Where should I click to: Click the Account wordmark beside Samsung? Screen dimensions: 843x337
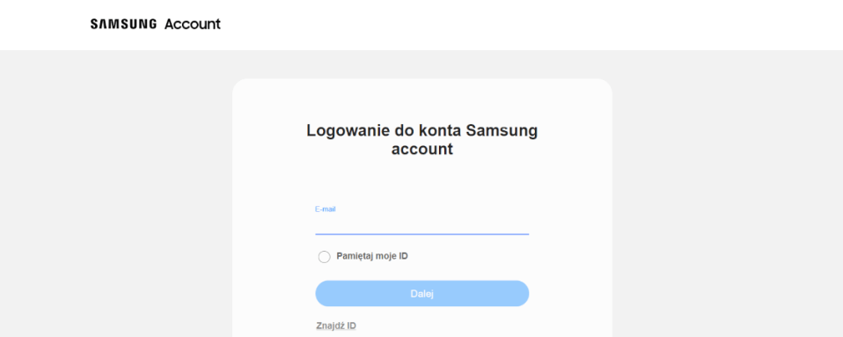(x=193, y=24)
